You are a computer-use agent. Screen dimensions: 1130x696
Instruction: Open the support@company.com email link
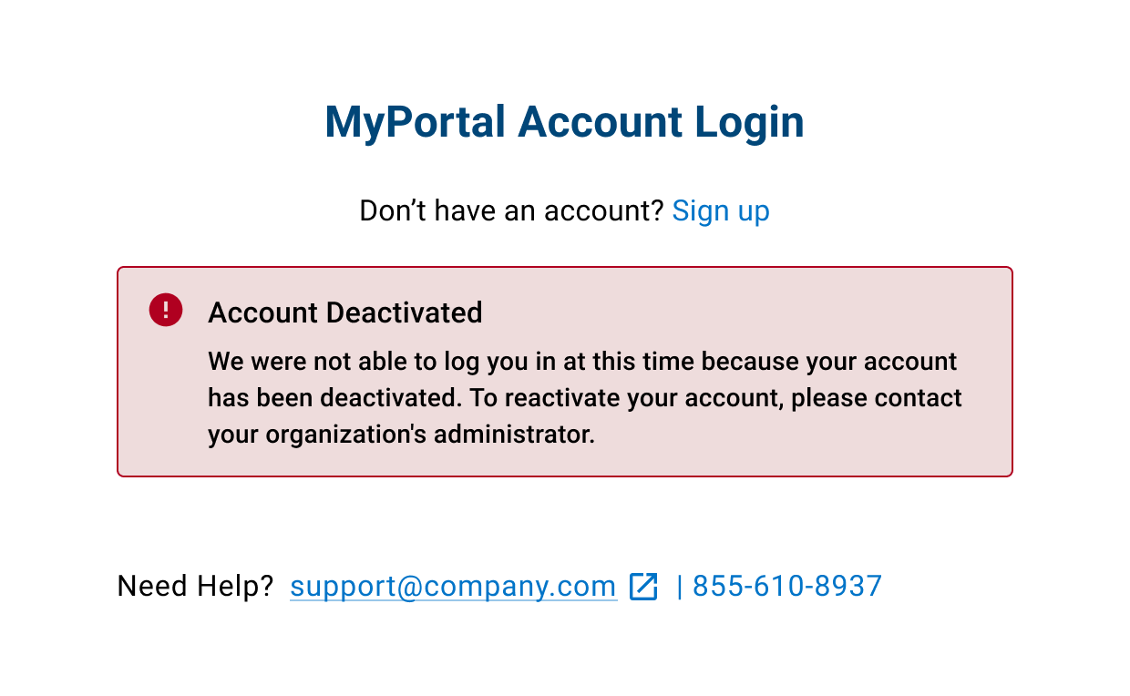click(x=453, y=586)
